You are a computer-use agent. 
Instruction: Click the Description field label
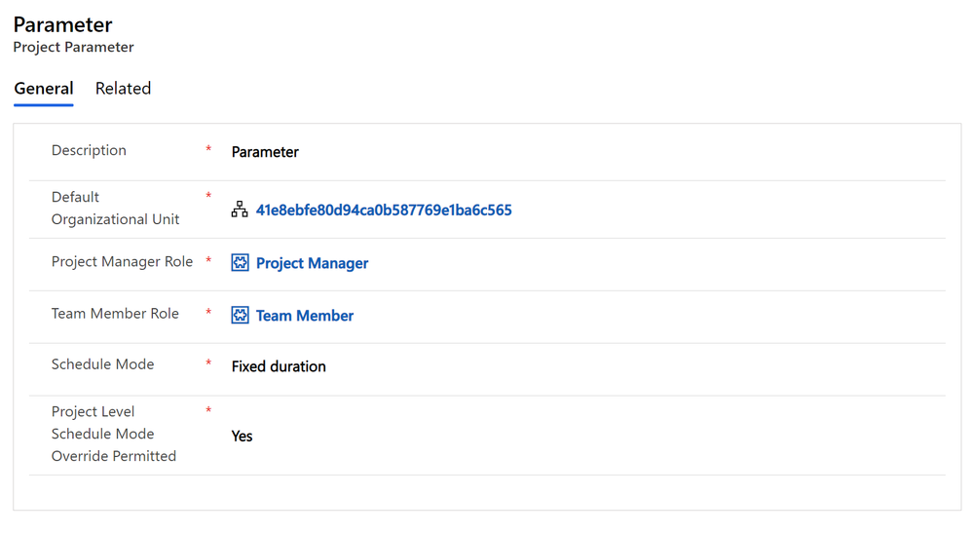pos(89,150)
